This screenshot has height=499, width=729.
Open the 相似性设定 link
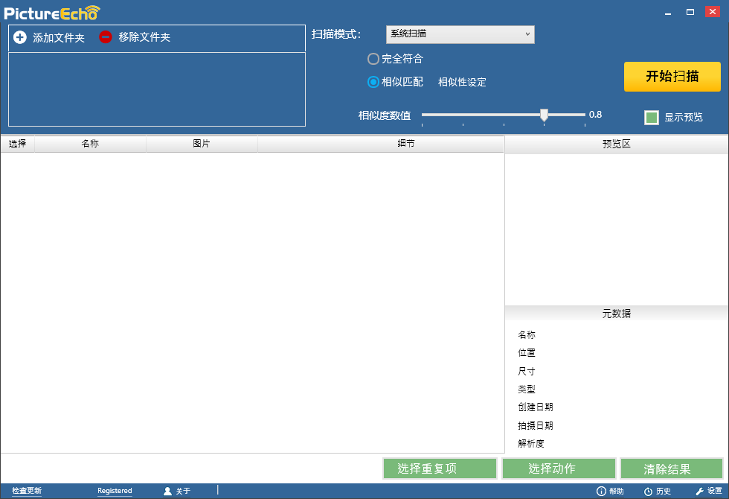click(x=462, y=83)
